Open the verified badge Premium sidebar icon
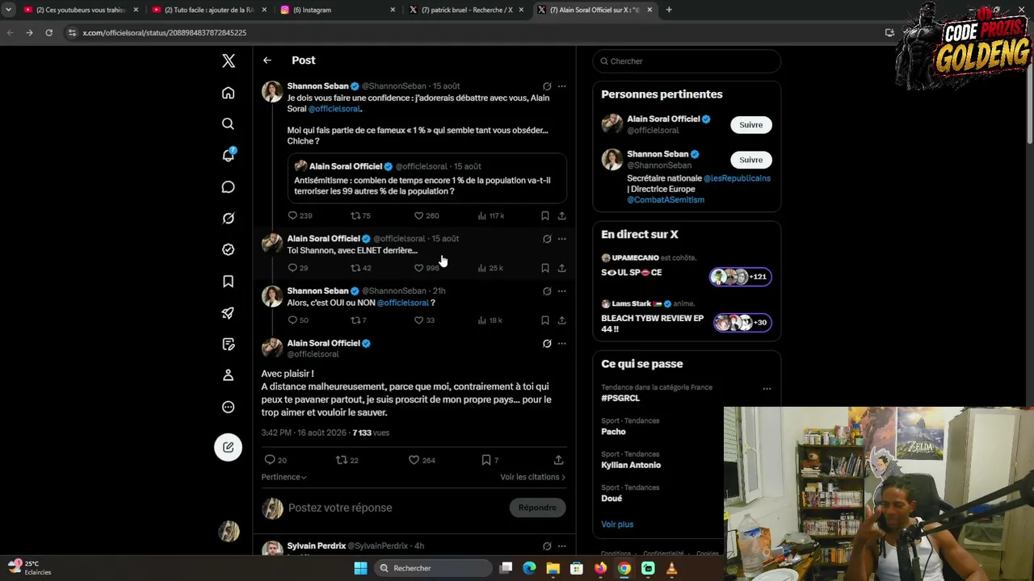 (228, 249)
